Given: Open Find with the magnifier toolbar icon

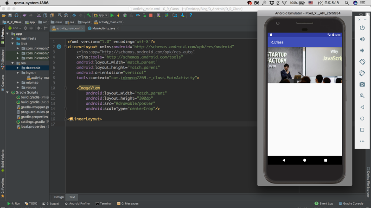Looking at the screenshot, I should coord(60,15).
